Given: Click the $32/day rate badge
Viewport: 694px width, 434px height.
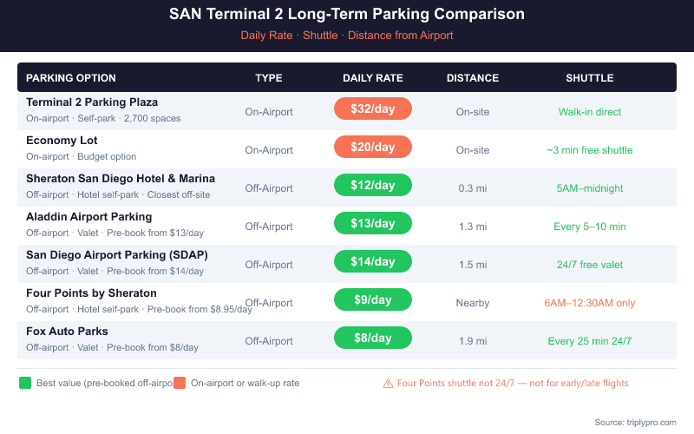Looking at the screenshot, I should tap(372, 108).
